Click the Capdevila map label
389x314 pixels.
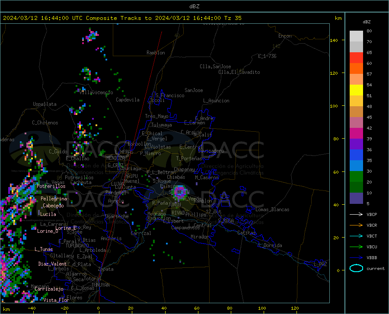pyautogui.click(x=128, y=100)
